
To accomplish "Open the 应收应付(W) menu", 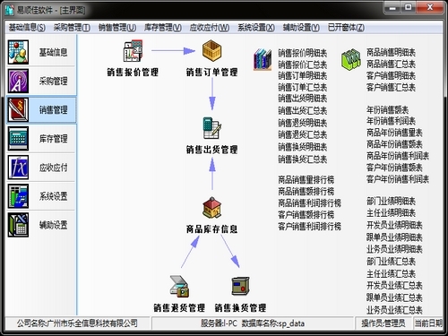I will [x=210, y=28].
